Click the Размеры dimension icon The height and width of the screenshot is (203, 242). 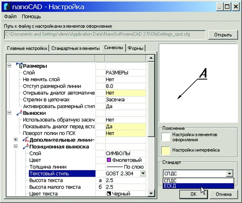click(19, 65)
